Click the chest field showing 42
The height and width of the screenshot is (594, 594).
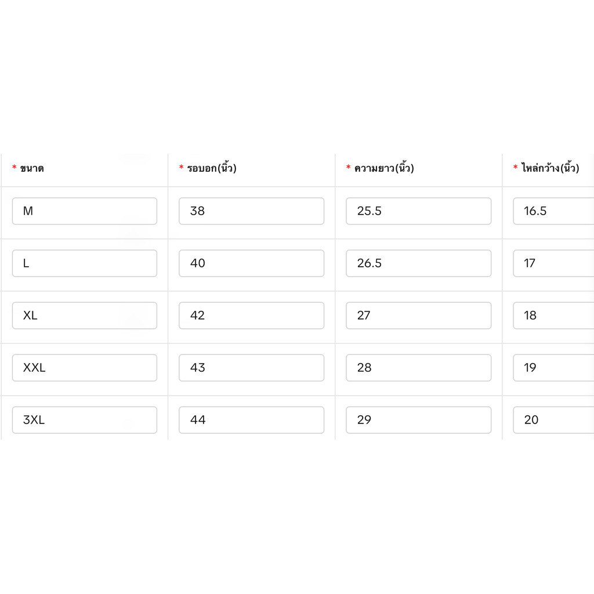252,316
